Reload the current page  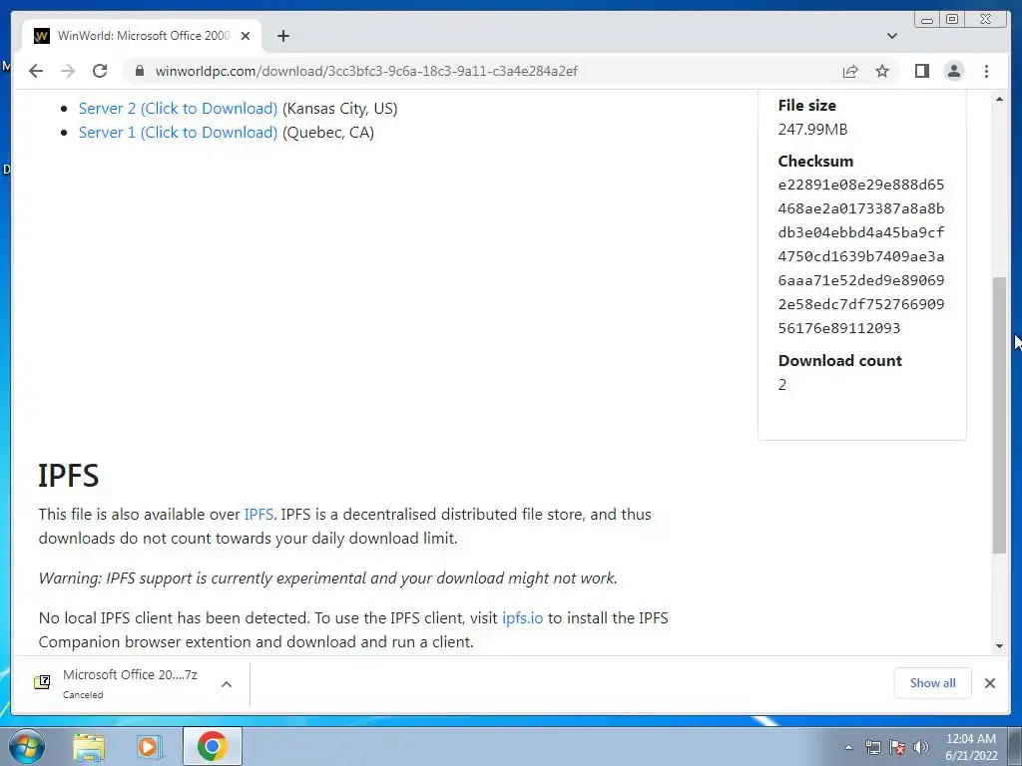pos(100,71)
